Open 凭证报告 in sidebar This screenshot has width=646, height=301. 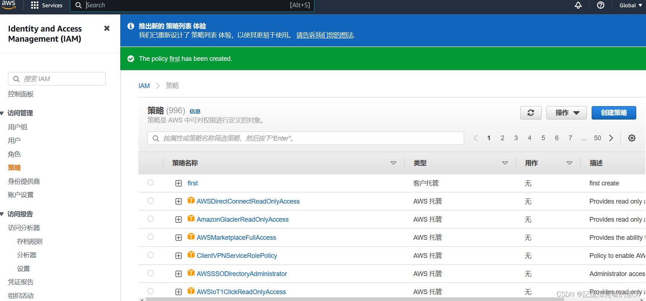(x=21, y=282)
